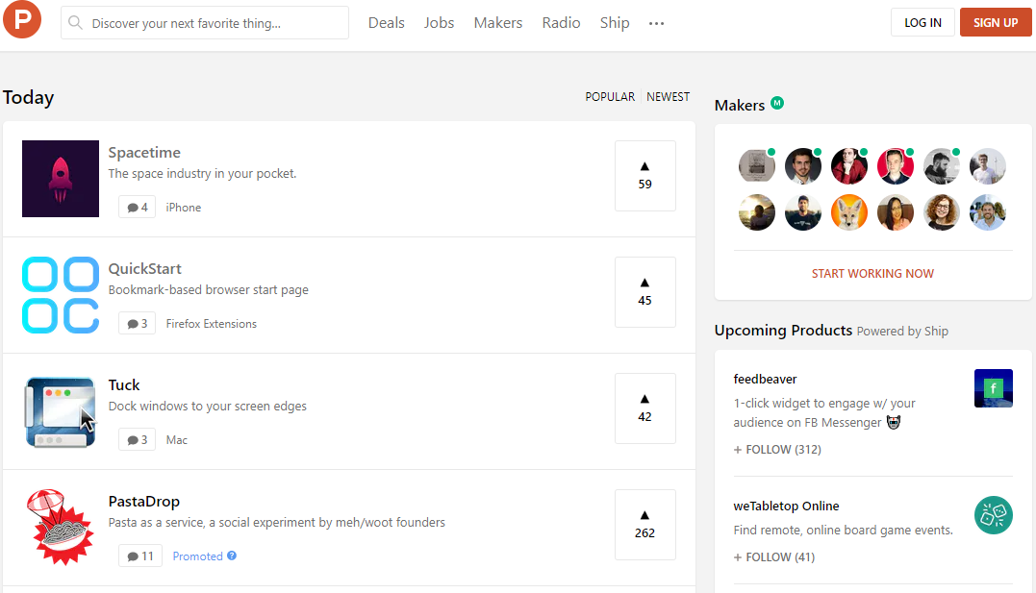
Task: Click the Promoted label link
Action: [x=197, y=556]
